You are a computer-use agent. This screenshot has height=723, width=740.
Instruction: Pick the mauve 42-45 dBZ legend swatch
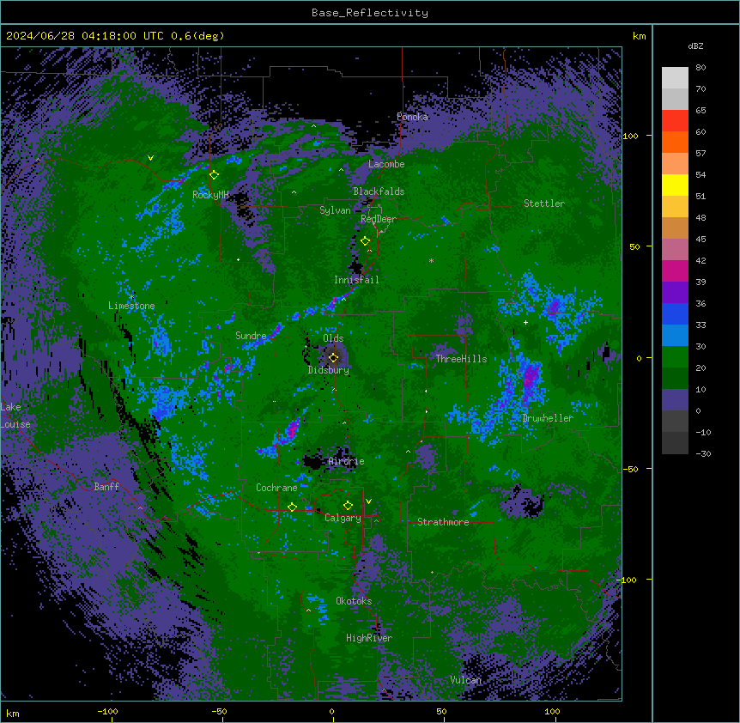pyautogui.click(x=675, y=250)
